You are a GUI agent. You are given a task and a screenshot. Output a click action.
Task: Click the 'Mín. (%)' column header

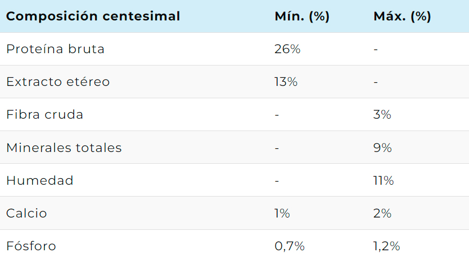coord(302,16)
